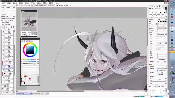175x98 pixels.
Task: Select the Rotate view tool
Action: (x=155, y=8)
